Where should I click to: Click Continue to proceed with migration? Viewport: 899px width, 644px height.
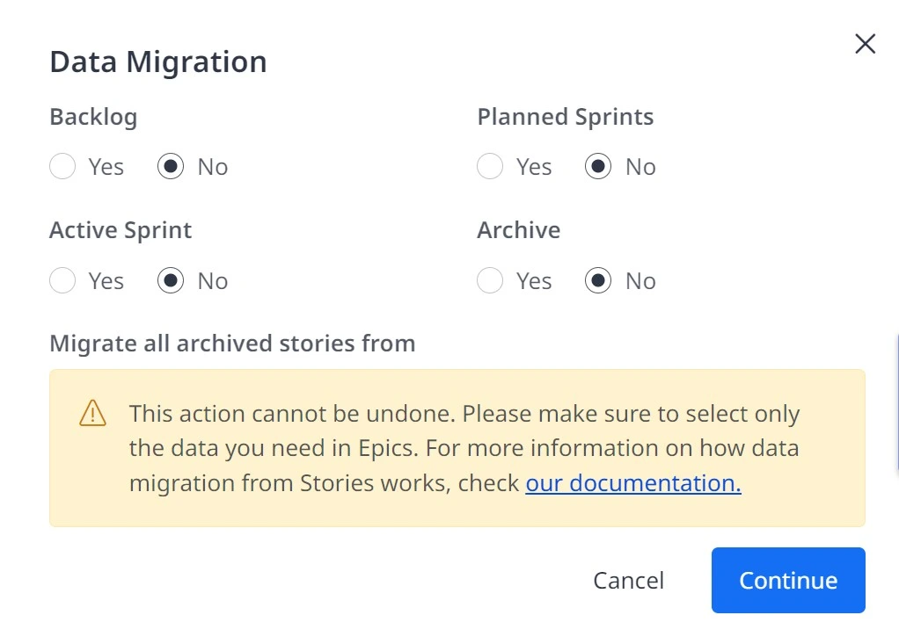(x=788, y=581)
